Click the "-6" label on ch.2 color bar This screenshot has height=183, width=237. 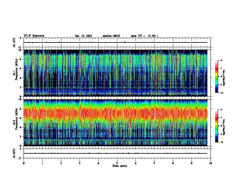pyautogui.click(x=221, y=110)
